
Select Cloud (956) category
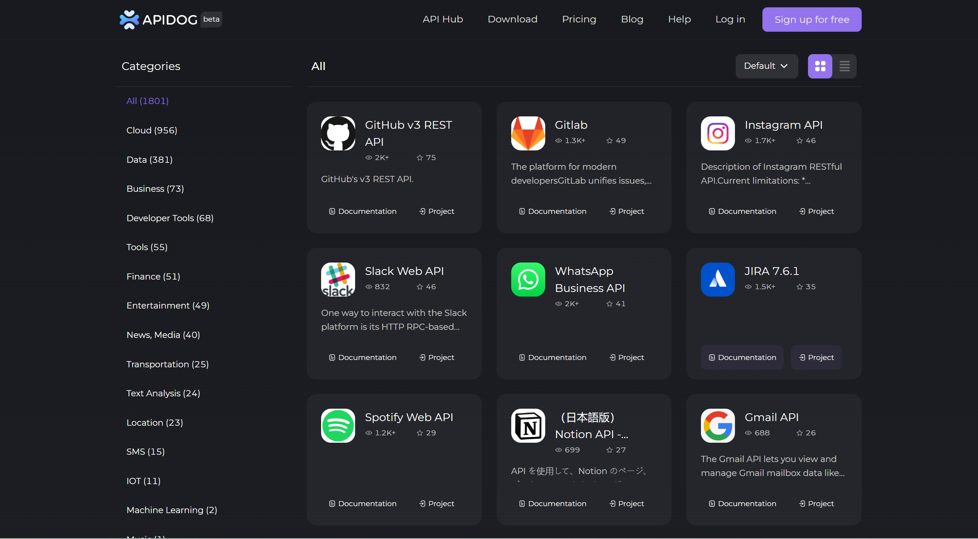[151, 130]
